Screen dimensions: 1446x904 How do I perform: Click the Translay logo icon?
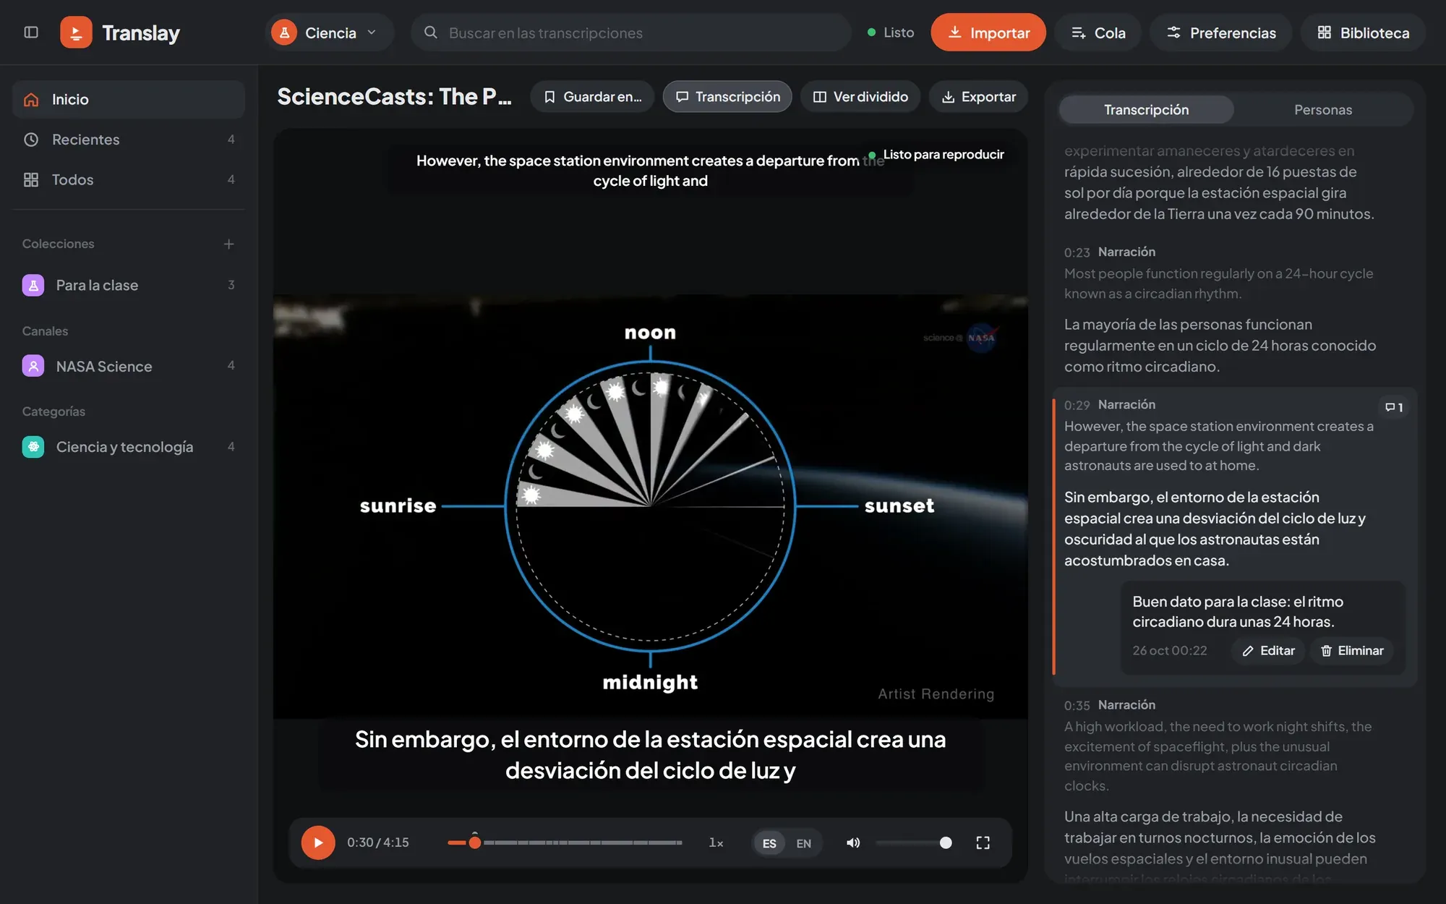tap(76, 33)
